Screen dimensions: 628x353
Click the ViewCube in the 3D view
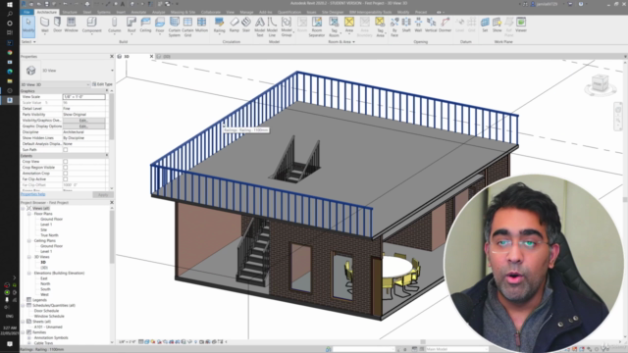pos(600,83)
